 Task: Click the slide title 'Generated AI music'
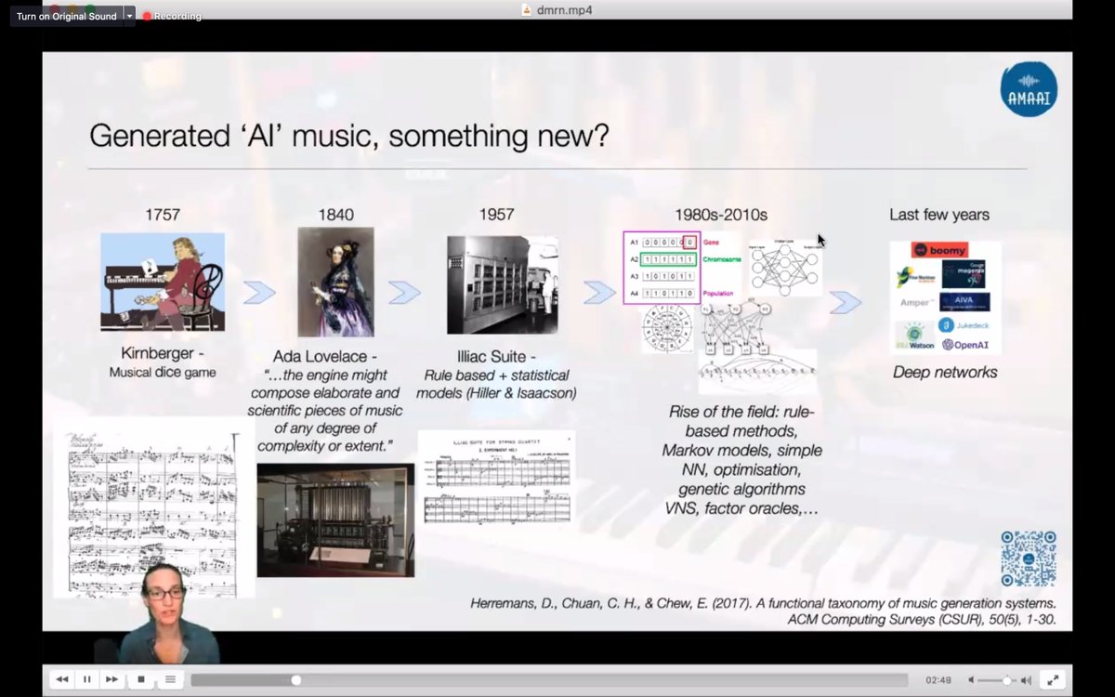tap(348, 137)
